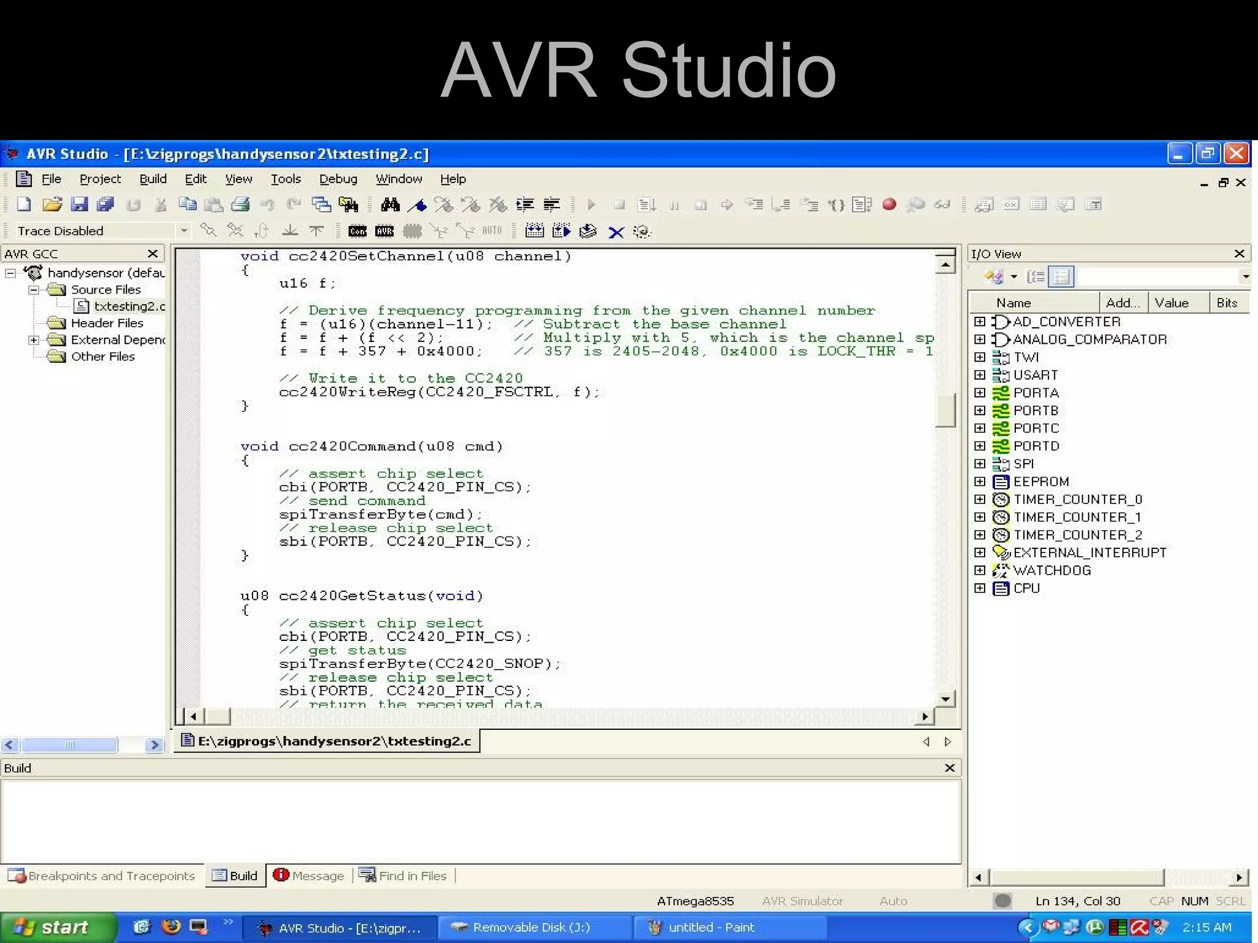The height and width of the screenshot is (943, 1258).
Task: Click the Bits column header in I/O View
Action: (1229, 303)
